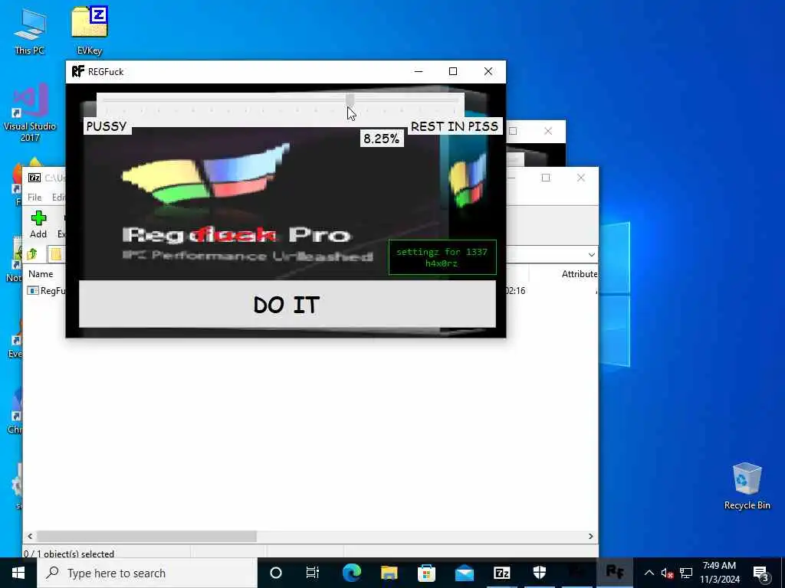Open the Mail app from taskbar
Screen dimensions: 785x588
pyautogui.click(x=464, y=573)
